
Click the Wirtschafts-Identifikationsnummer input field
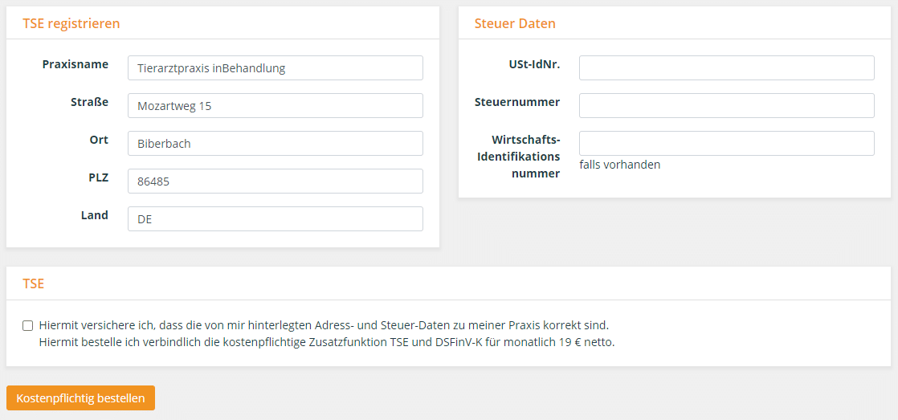(727, 144)
